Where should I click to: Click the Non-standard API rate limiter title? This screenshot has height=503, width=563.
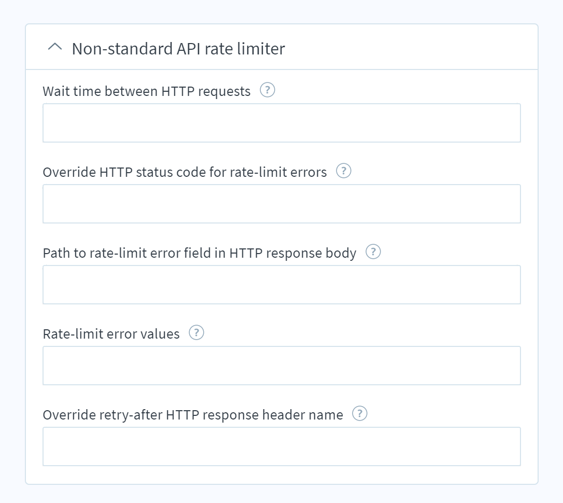(x=178, y=49)
